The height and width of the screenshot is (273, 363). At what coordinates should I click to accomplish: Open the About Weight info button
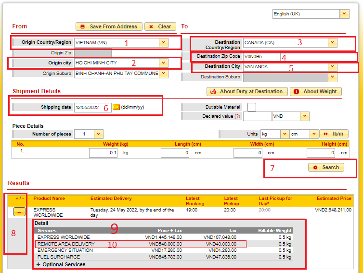(x=315, y=91)
